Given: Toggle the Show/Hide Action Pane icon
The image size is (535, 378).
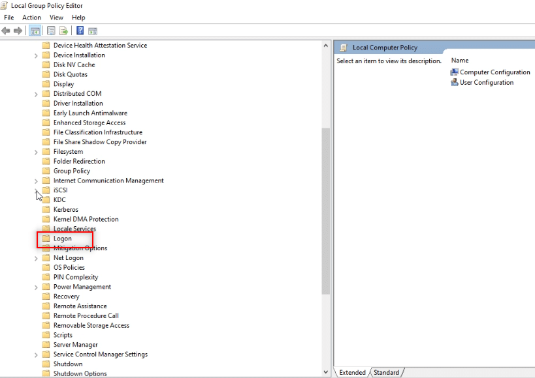Looking at the screenshot, I should tap(93, 31).
